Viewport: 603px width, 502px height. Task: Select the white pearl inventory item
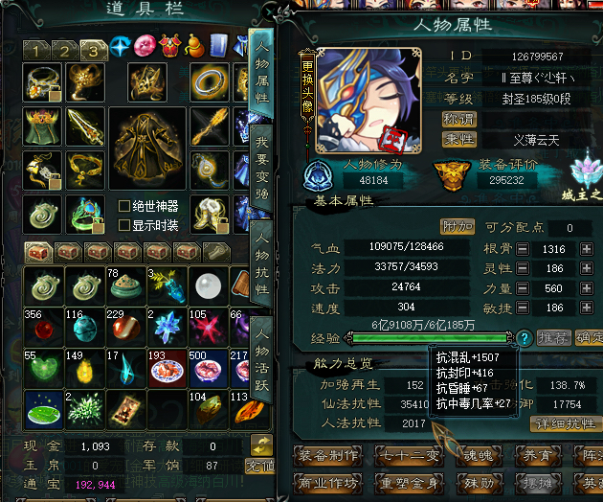(209, 286)
